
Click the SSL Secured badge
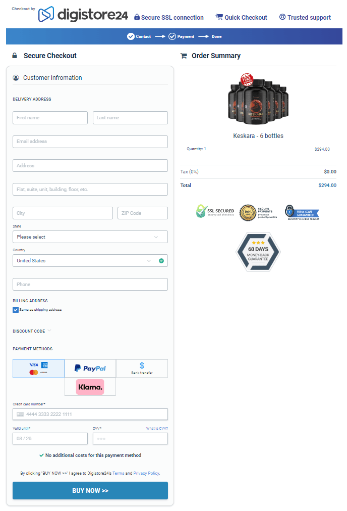click(215, 211)
